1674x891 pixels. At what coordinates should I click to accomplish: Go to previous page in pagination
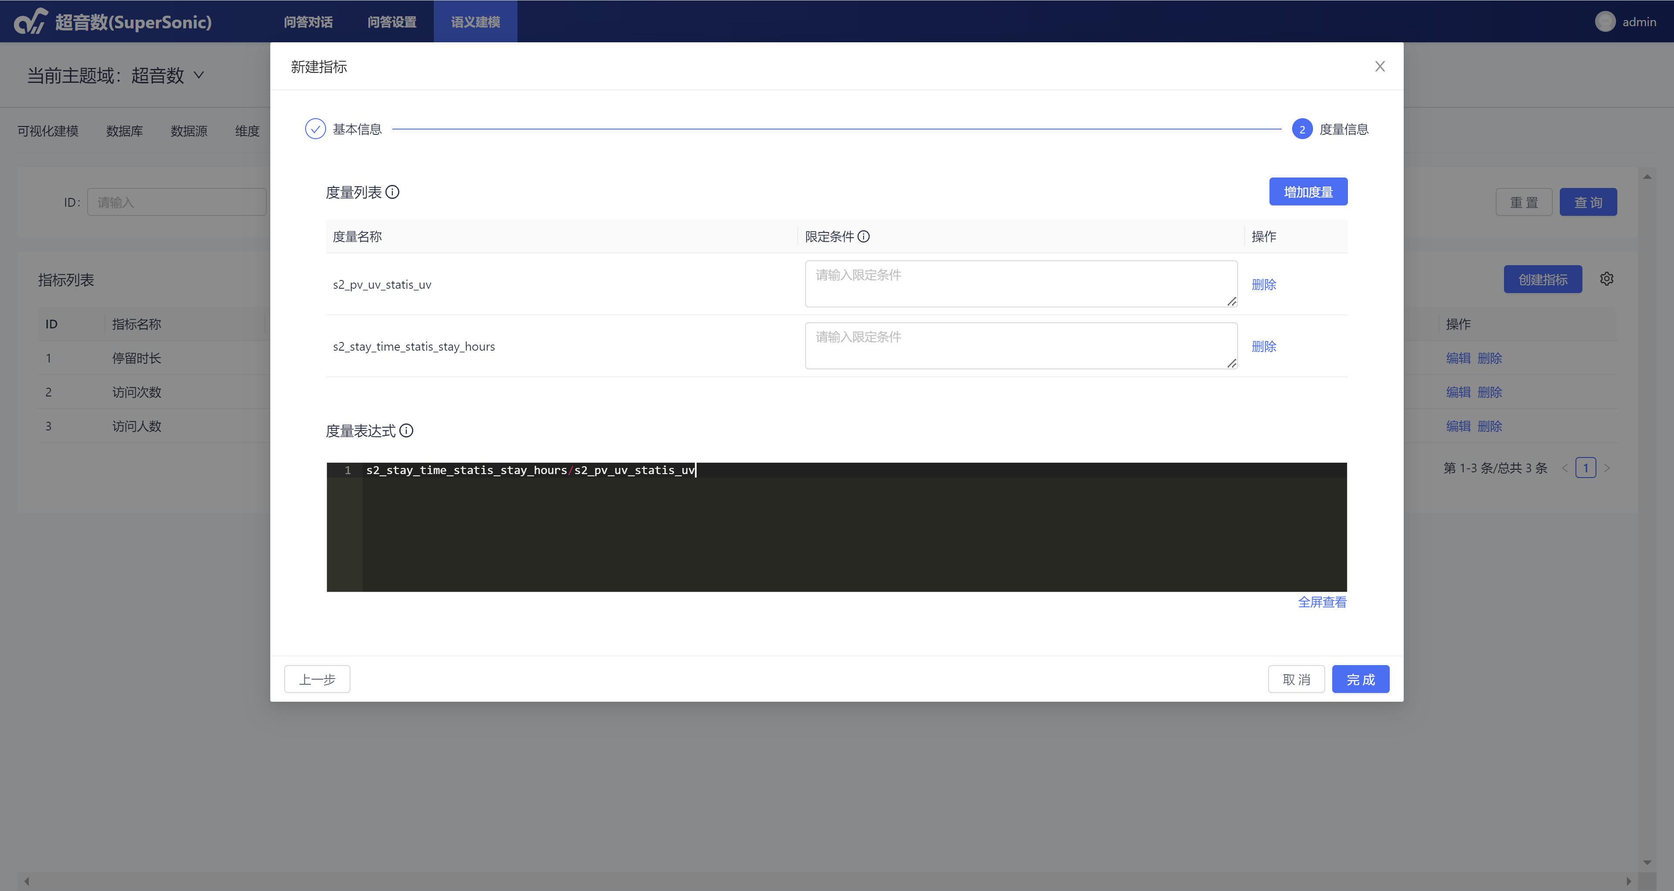pos(1565,468)
